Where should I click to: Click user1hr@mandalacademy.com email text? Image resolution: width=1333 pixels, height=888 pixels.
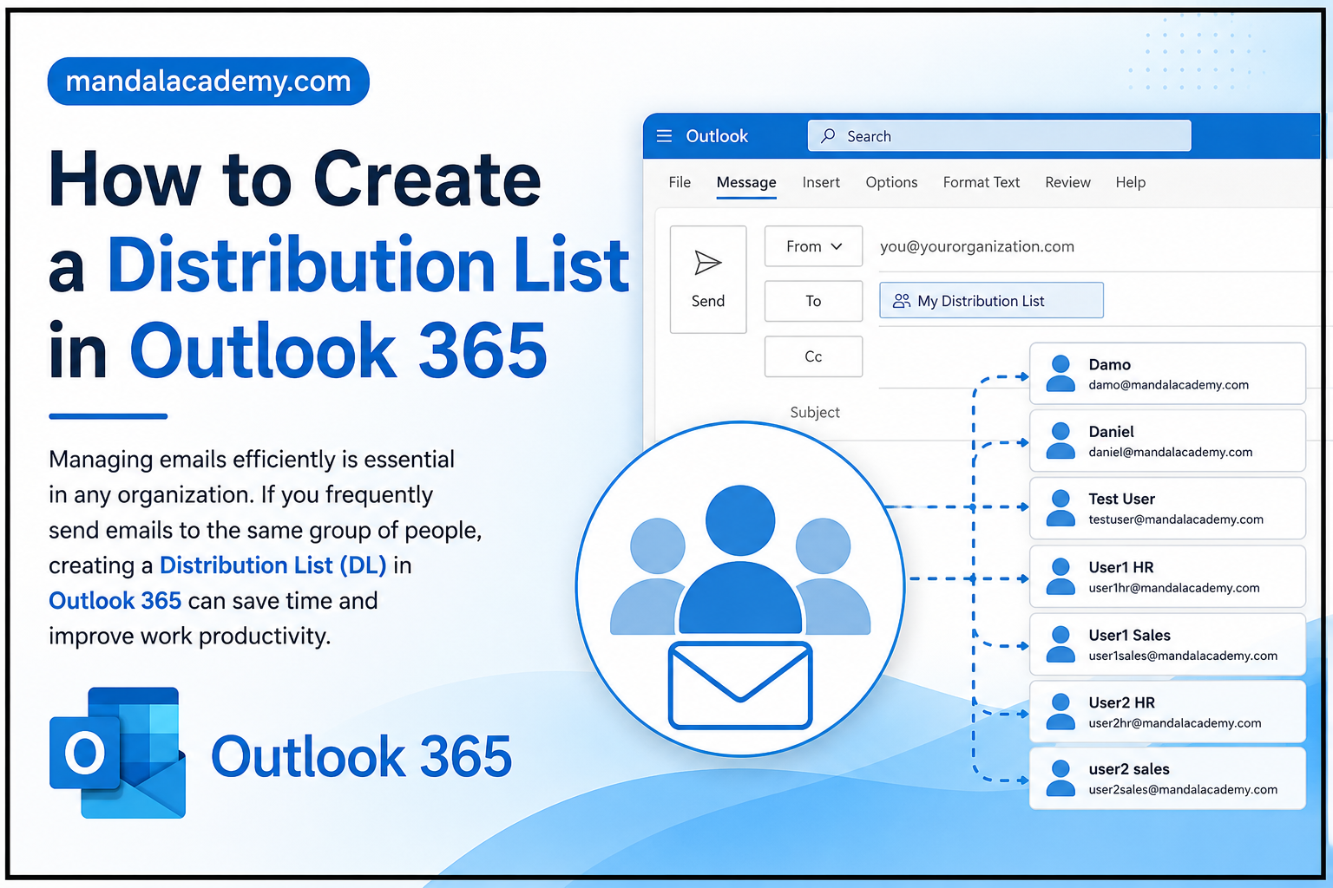(1174, 588)
